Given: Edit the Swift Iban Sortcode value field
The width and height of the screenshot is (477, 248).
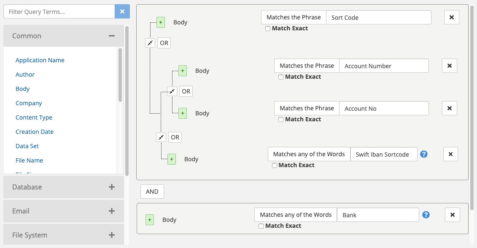Looking at the screenshot, I should point(384,154).
